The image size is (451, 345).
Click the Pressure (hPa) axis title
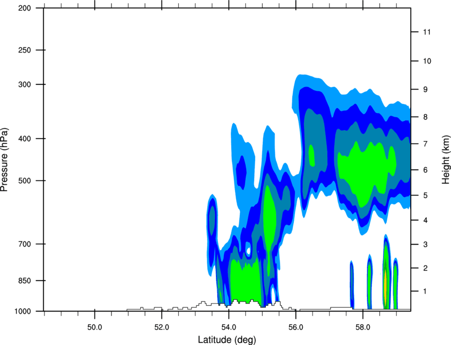pos(4,160)
